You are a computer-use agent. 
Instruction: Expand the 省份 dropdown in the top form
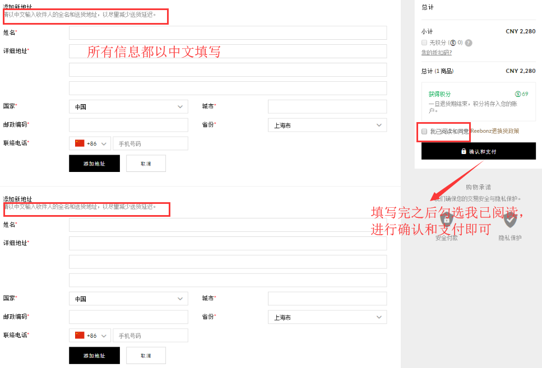pos(327,125)
